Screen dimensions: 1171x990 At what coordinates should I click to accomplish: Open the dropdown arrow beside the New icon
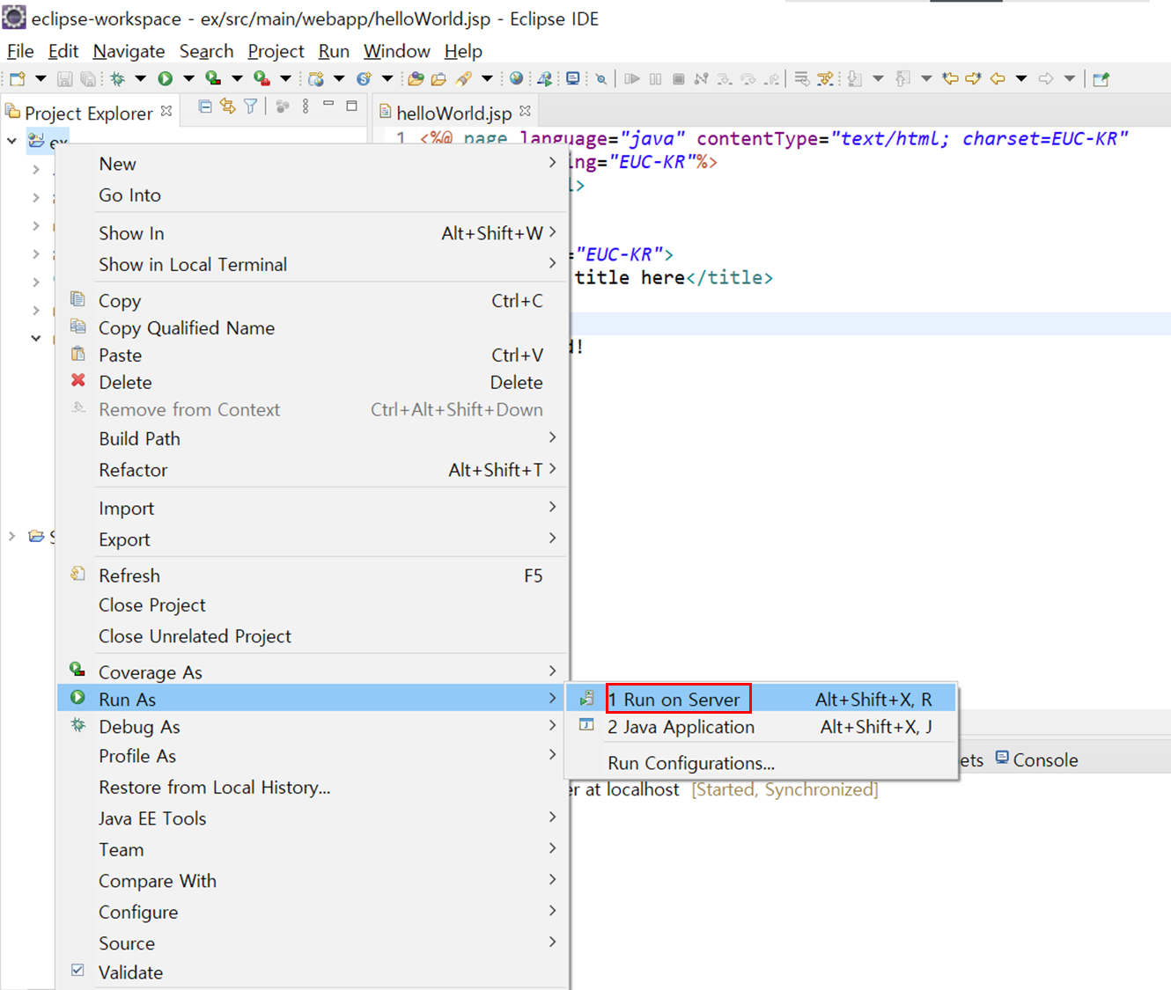point(41,78)
